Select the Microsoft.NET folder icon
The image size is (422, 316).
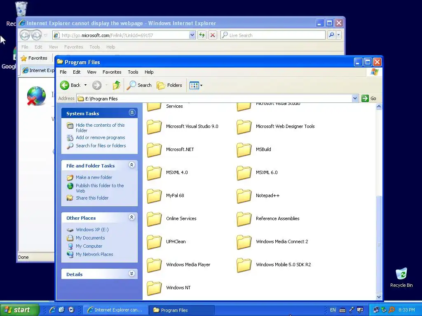tap(154, 150)
